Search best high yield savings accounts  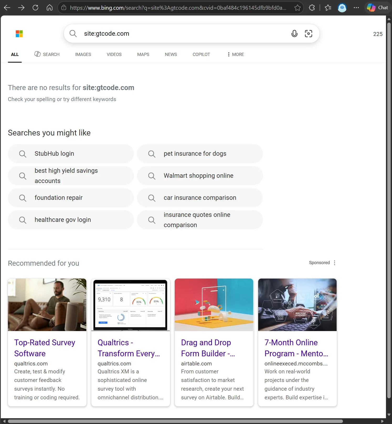tap(71, 176)
